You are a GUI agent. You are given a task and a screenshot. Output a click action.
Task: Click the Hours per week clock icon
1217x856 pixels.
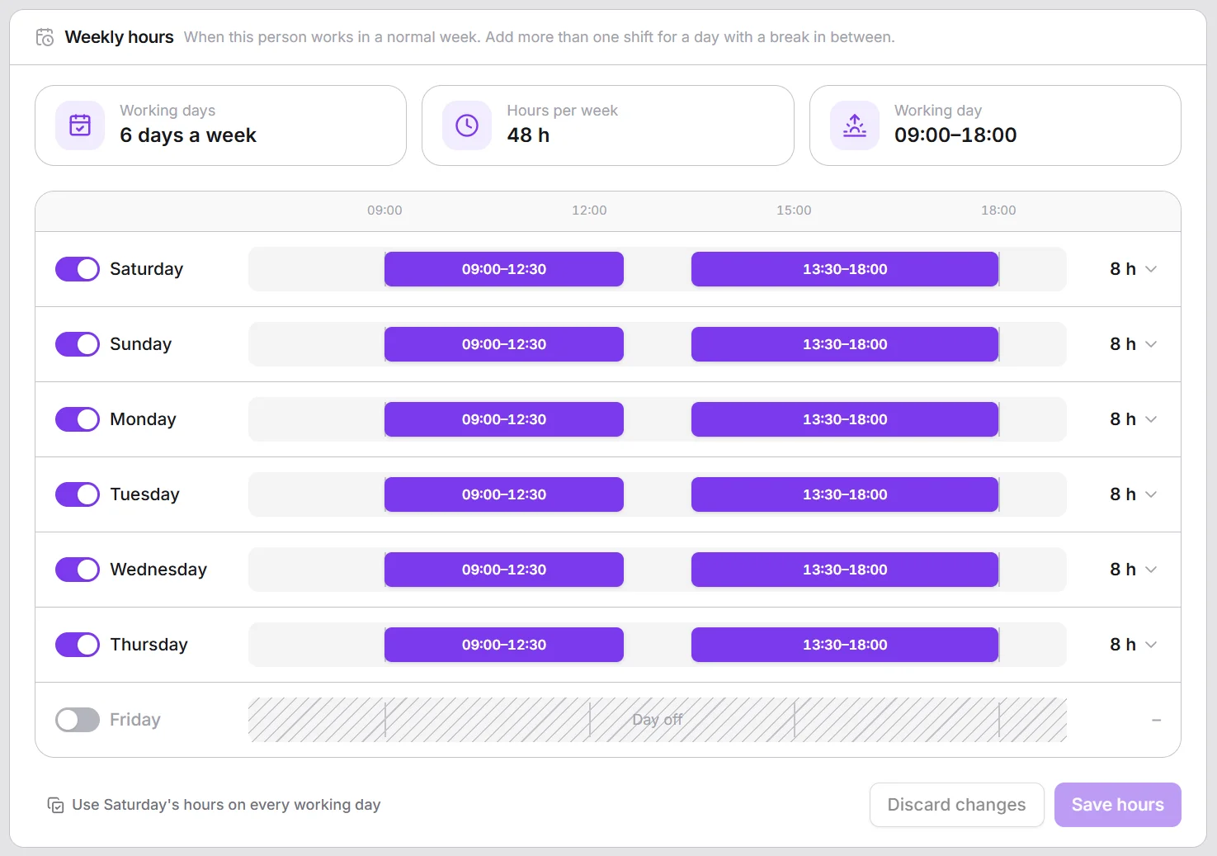click(467, 125)
